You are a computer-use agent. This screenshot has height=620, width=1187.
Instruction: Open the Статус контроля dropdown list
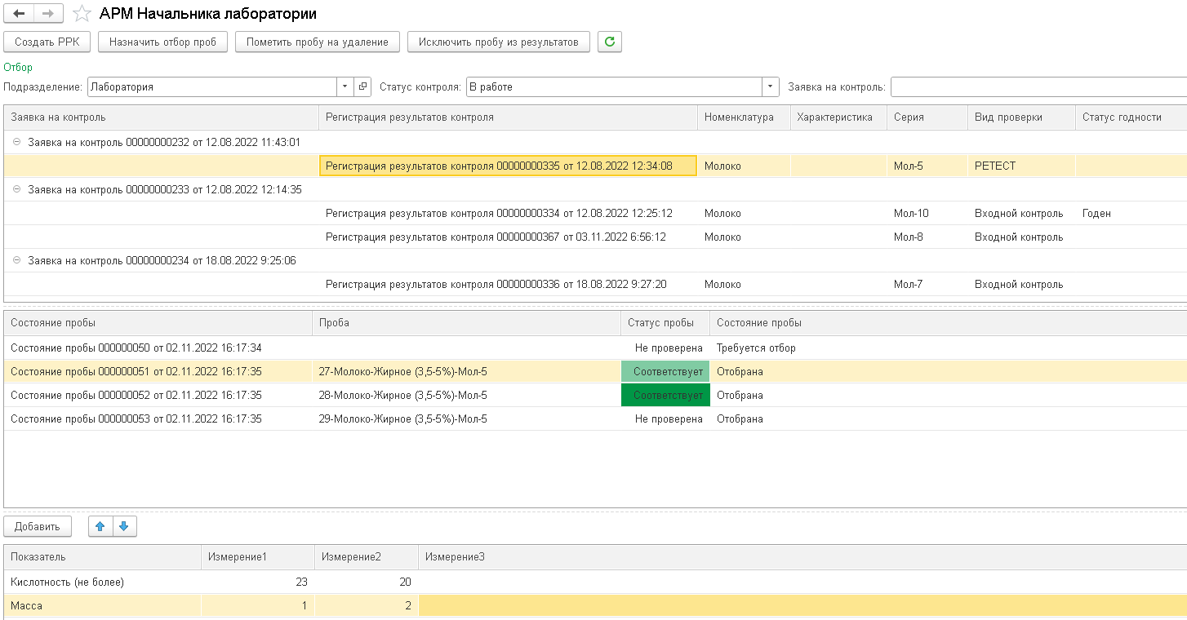coord(771,86)
